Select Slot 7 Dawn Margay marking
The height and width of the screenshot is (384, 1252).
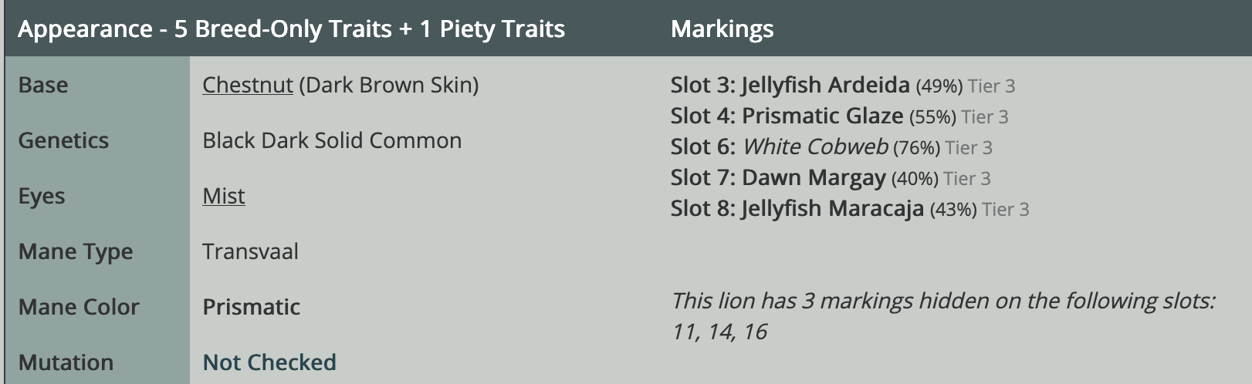(831, 177)
